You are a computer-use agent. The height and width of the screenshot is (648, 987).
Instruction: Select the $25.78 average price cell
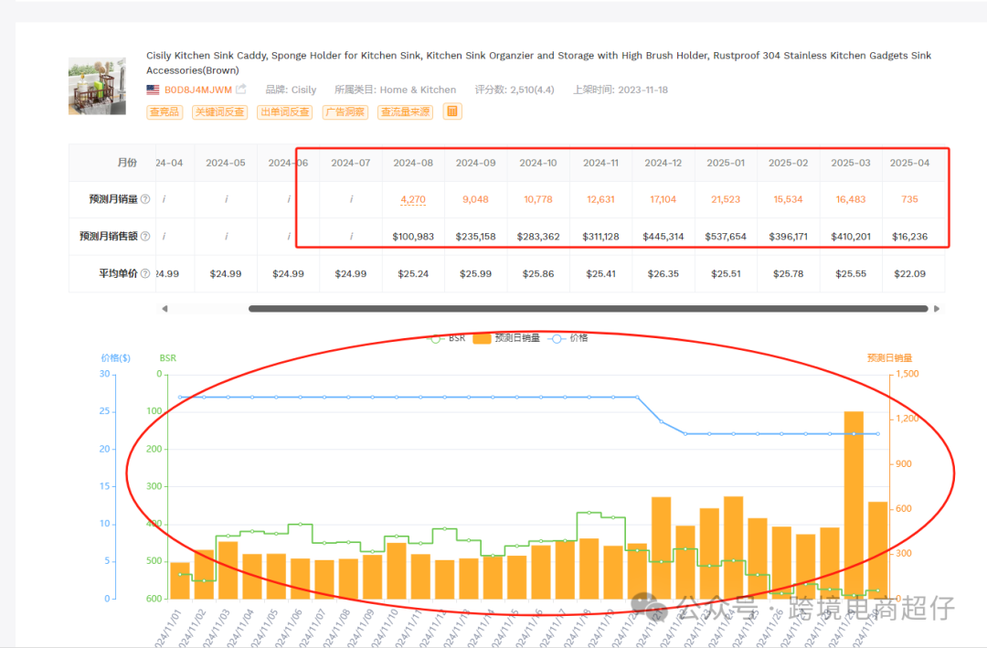(x=788, y=274)
